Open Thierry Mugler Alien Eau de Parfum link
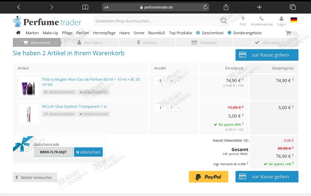311x196 pixels. 91,82
